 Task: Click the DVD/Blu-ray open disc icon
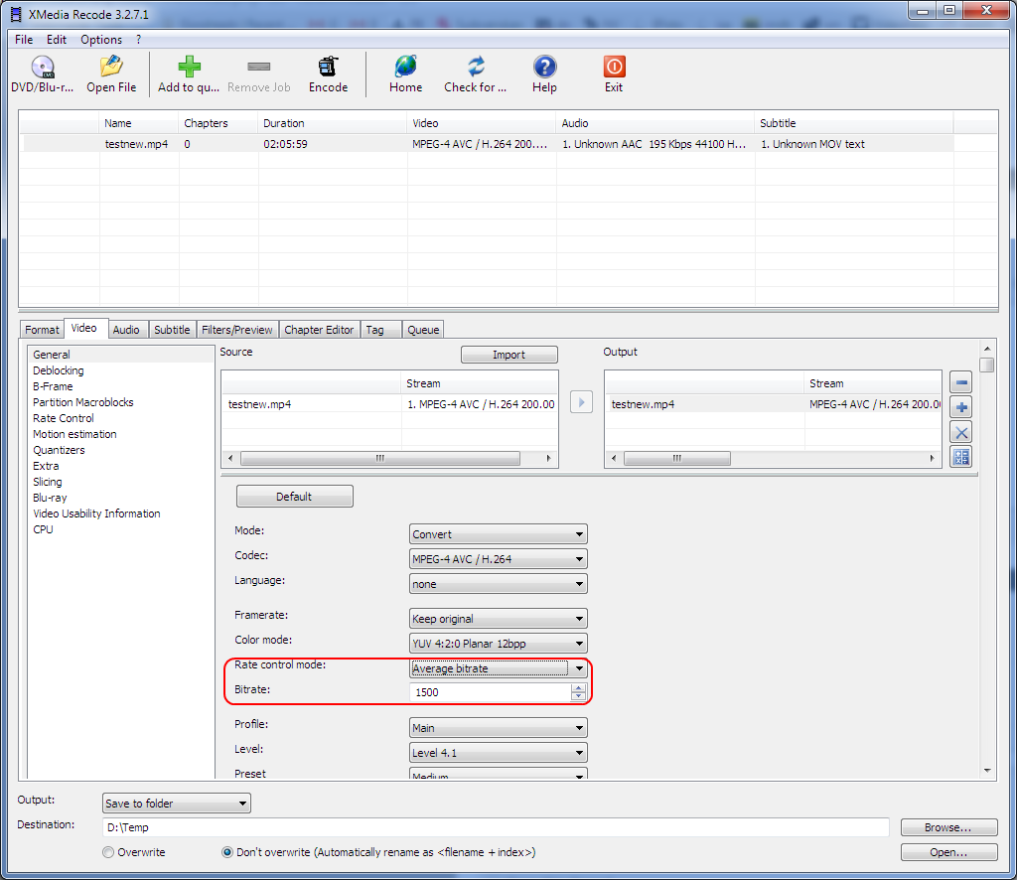(x=42, y=68)
